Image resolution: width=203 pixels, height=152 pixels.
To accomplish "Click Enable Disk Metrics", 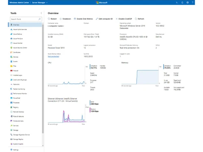I will coord(83,19).
